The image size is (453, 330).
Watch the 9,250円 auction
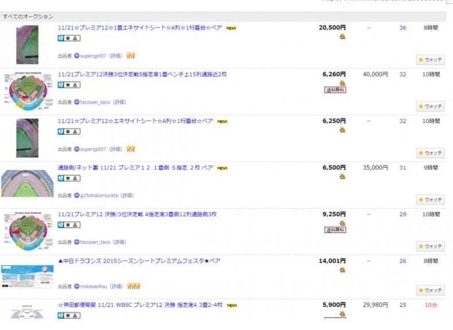(x=430, y=246)
